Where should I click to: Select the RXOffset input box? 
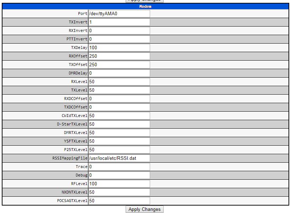pyautogui.click(x=119, y=56)
